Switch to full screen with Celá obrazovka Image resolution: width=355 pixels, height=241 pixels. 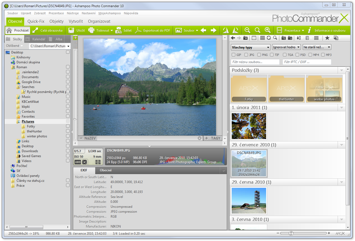click(47, 30)
